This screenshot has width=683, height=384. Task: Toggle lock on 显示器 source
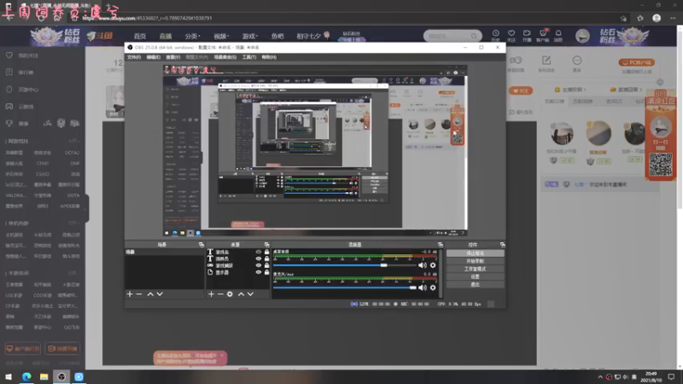tap(266, 272)
